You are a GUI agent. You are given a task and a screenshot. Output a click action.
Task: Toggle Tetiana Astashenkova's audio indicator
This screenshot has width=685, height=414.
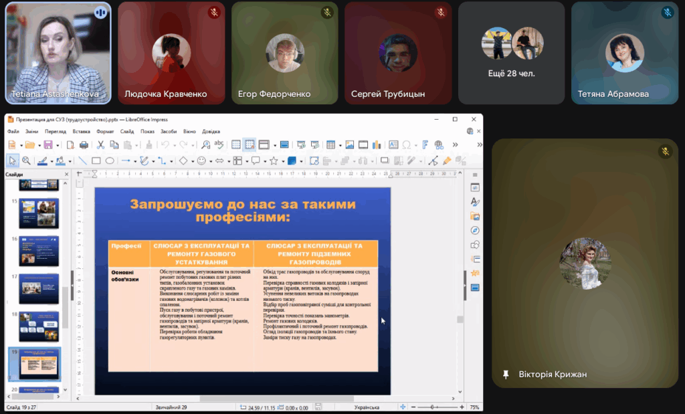(101, 12)
